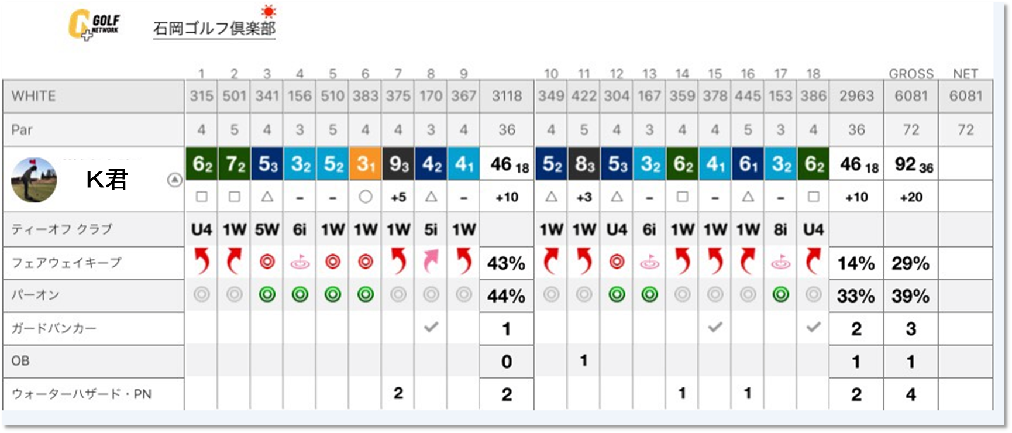The width and height of the screenshot is (1012, 433).
Task: Click hole 1 fairway miss arrow icon
Action: 202,262
